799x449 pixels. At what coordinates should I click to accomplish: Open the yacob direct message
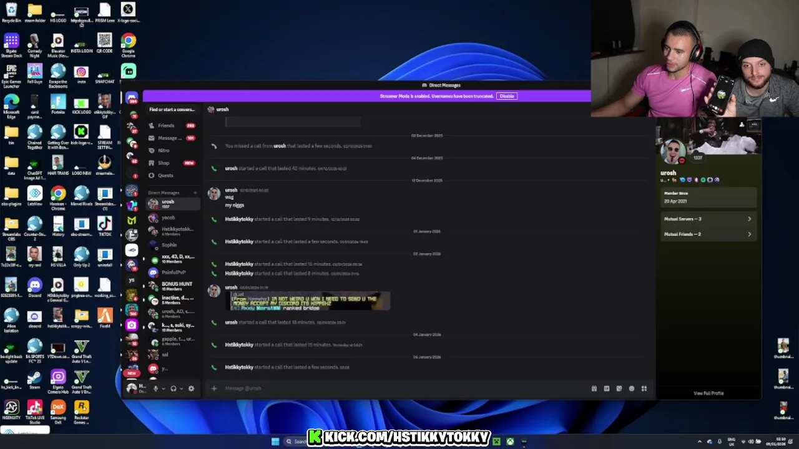[x=172, y=218]
